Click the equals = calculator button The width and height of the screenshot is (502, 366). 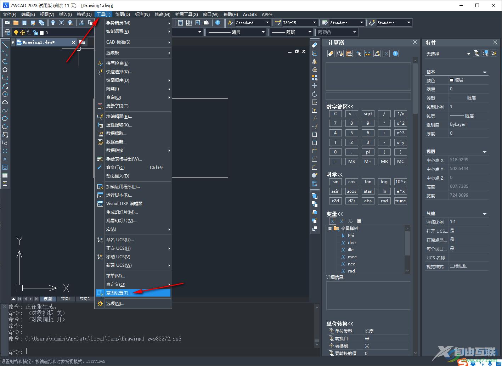[335, 161]
